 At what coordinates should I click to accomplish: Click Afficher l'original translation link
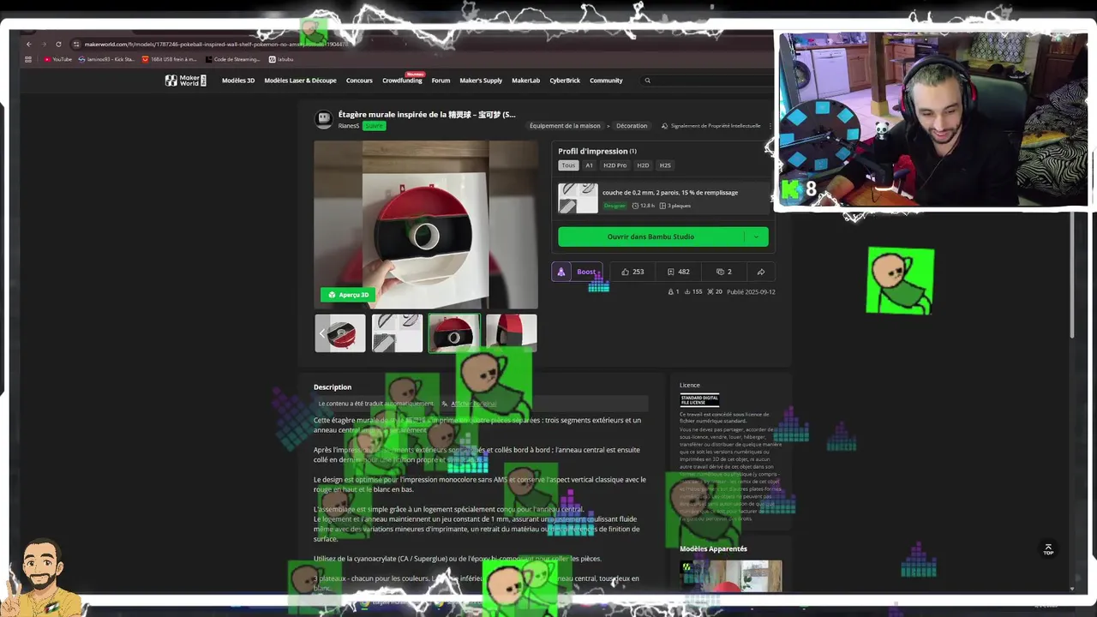pos(473,404)
